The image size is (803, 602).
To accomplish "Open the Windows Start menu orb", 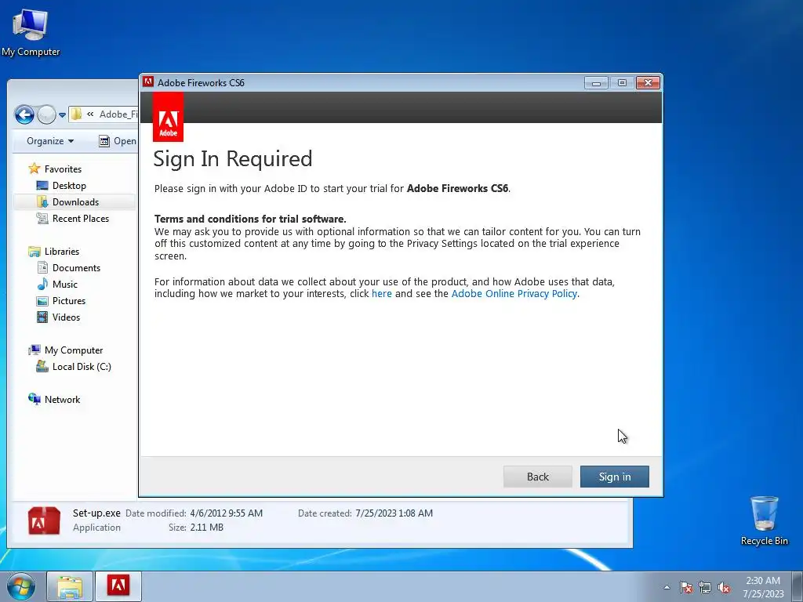I will [x=21, y=586].
